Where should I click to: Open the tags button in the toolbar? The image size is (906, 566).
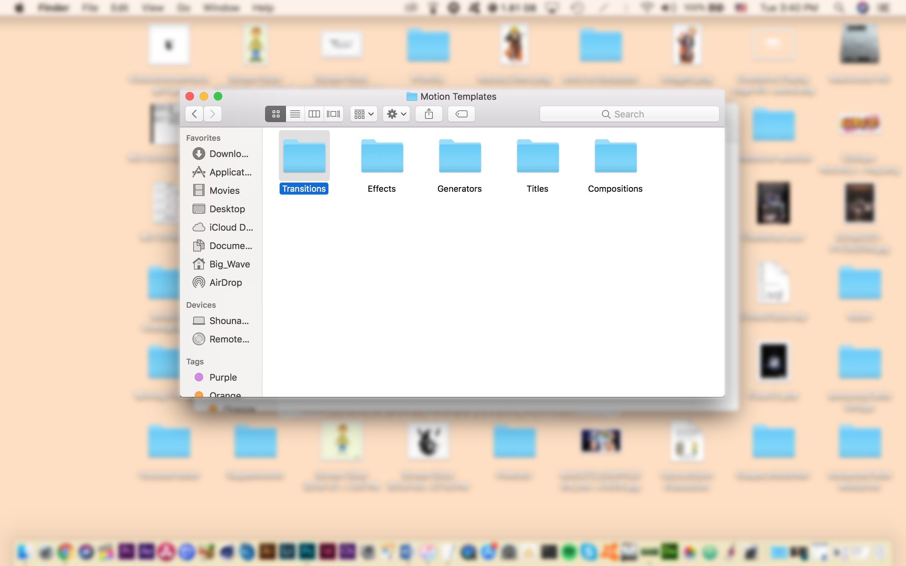click(461, 114)
